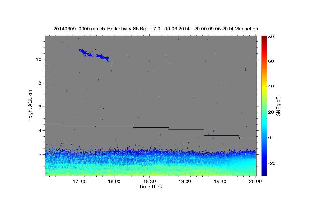317x211 pixels.
Task: Click the 'SNRg dB' colorbar label
Action: pyautogui.click(x=278, y=106)
